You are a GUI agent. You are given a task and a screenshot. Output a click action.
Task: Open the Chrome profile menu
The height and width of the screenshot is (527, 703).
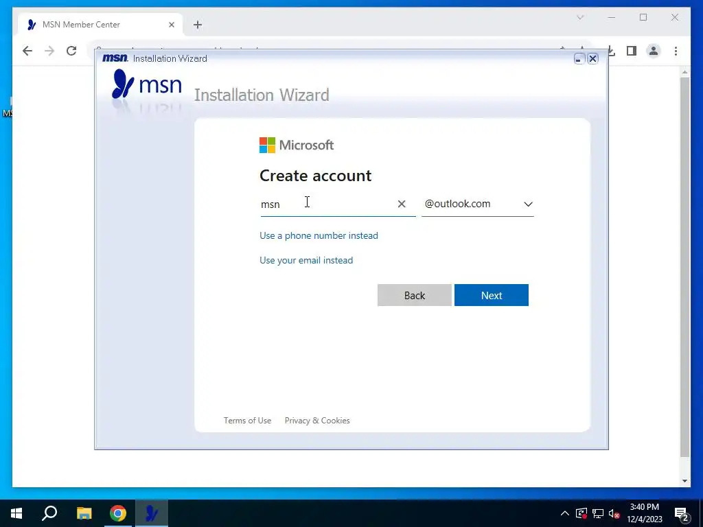coord(654,51)
